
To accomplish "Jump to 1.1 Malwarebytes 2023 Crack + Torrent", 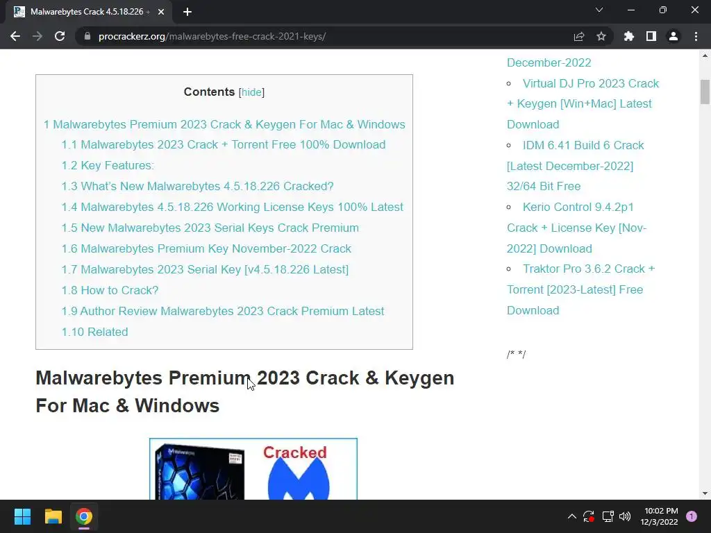I will (224, 144).
